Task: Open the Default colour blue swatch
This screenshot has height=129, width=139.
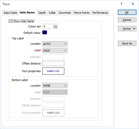Action: point(45,33)
